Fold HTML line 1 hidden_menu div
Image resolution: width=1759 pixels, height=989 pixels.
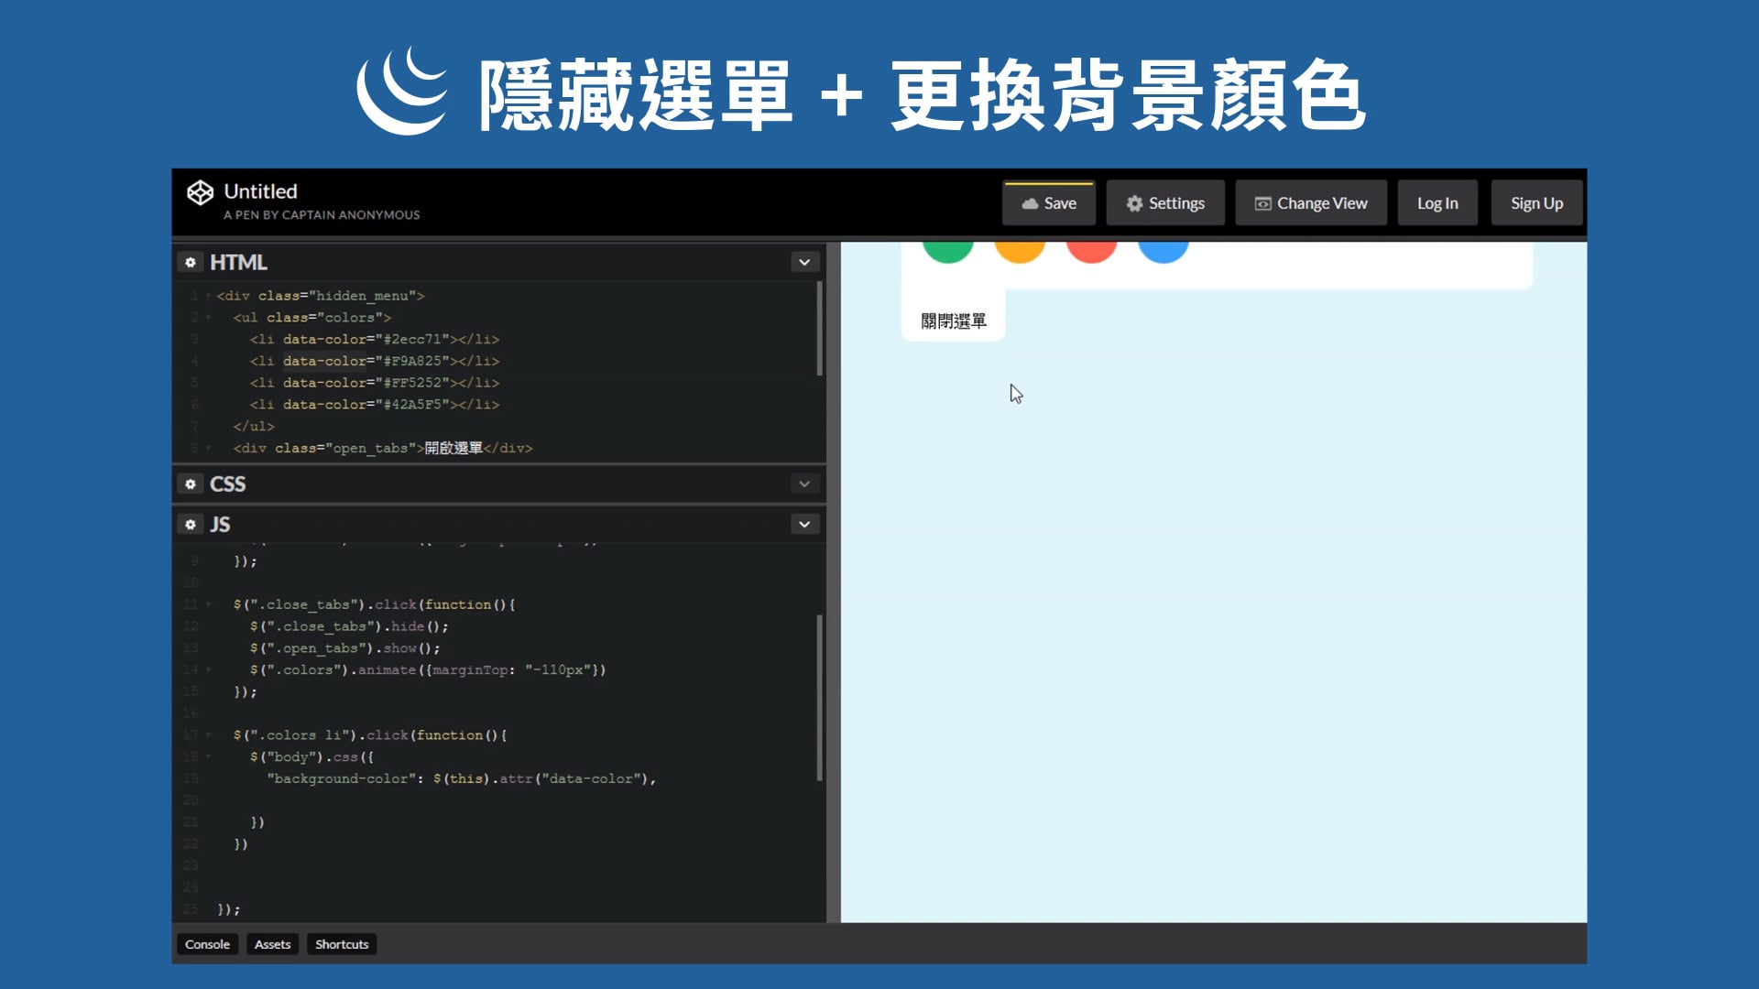pyautogui.click(x=209, y=296)
